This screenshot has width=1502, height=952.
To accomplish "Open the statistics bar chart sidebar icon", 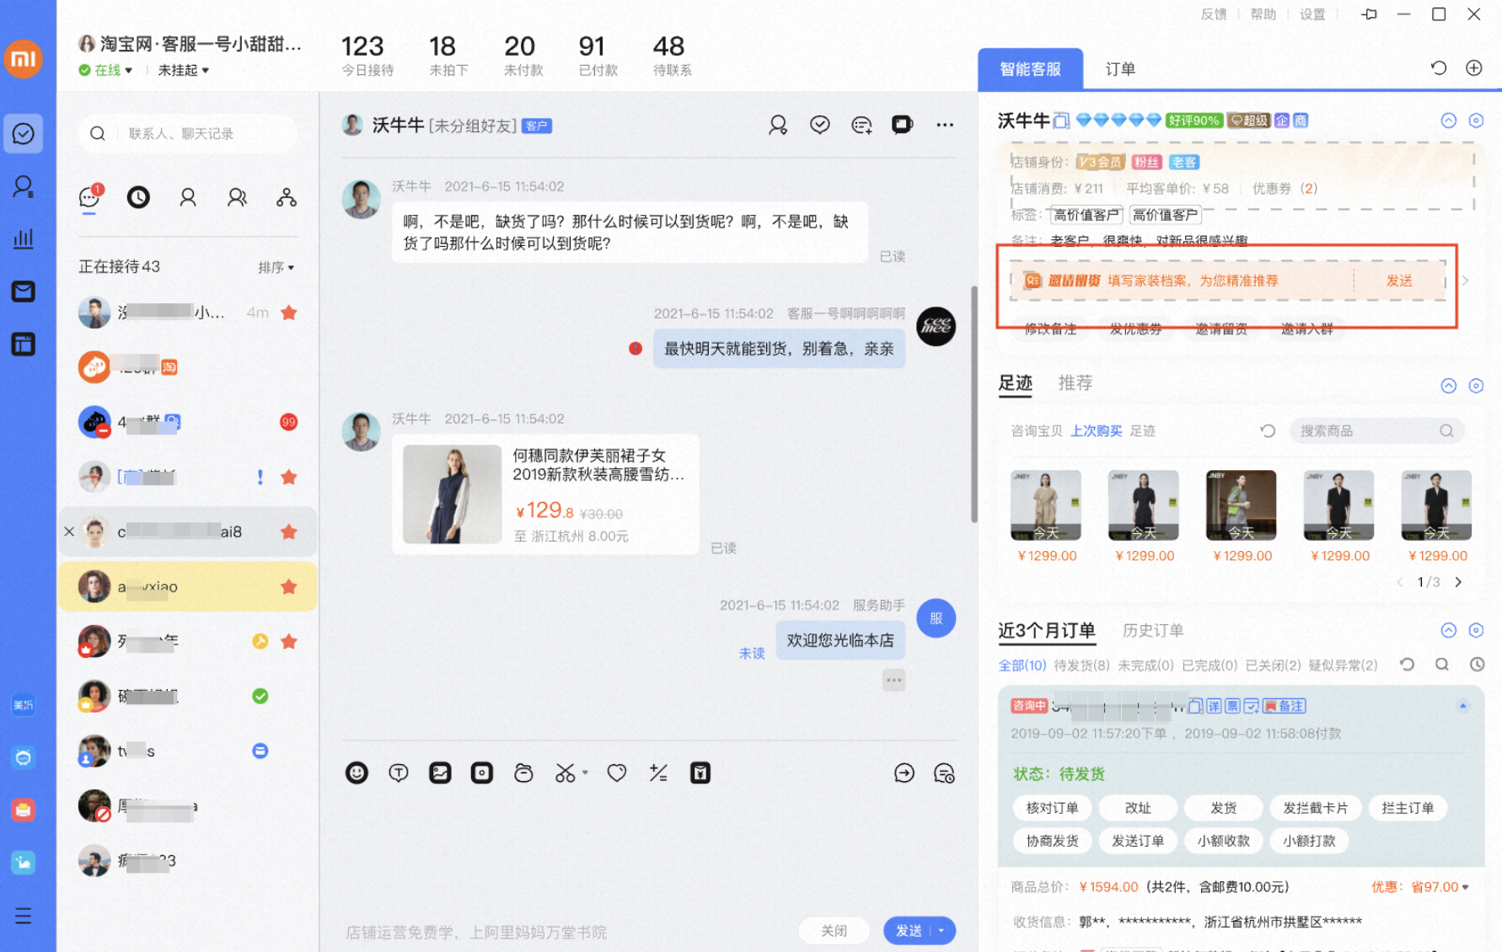I will tap(24, 238).
